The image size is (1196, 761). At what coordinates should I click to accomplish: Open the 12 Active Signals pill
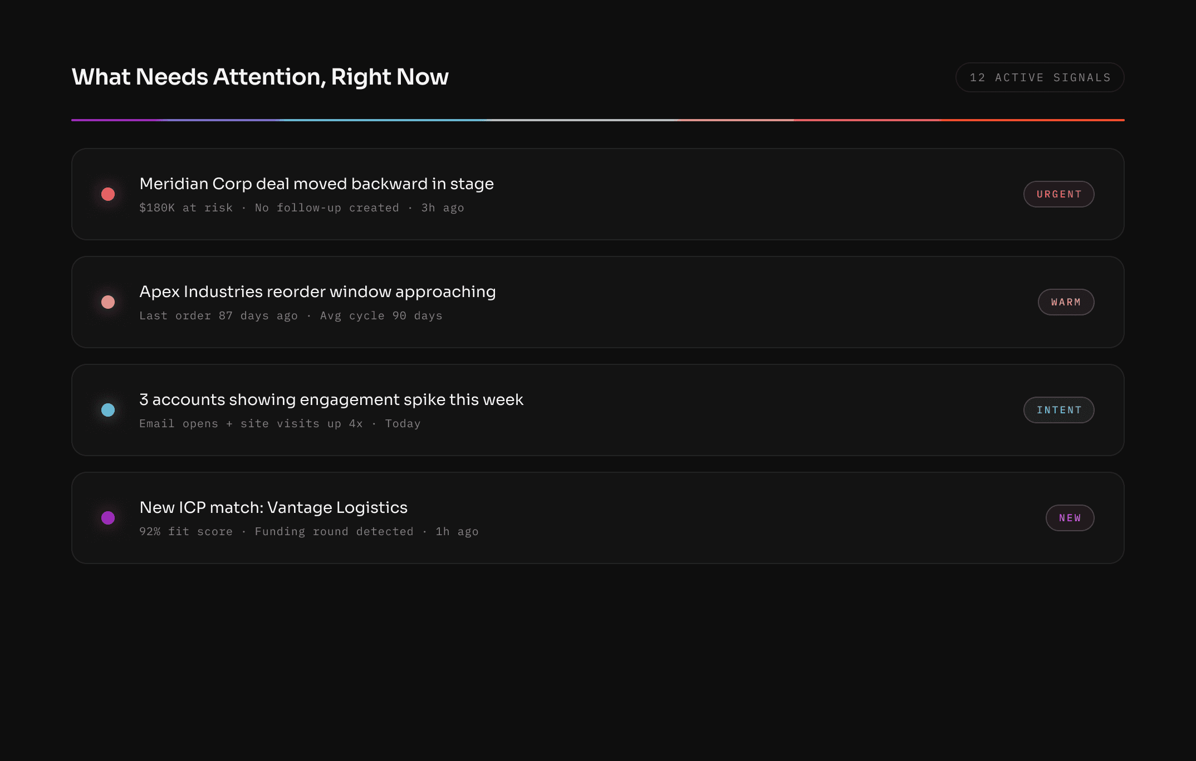pyautogui.click(x=1040, y=77)
